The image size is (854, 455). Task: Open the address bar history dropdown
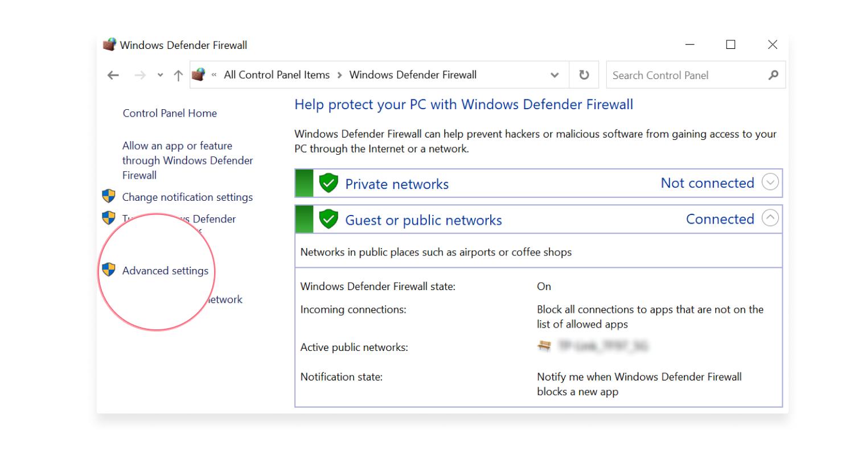point(555,75)
